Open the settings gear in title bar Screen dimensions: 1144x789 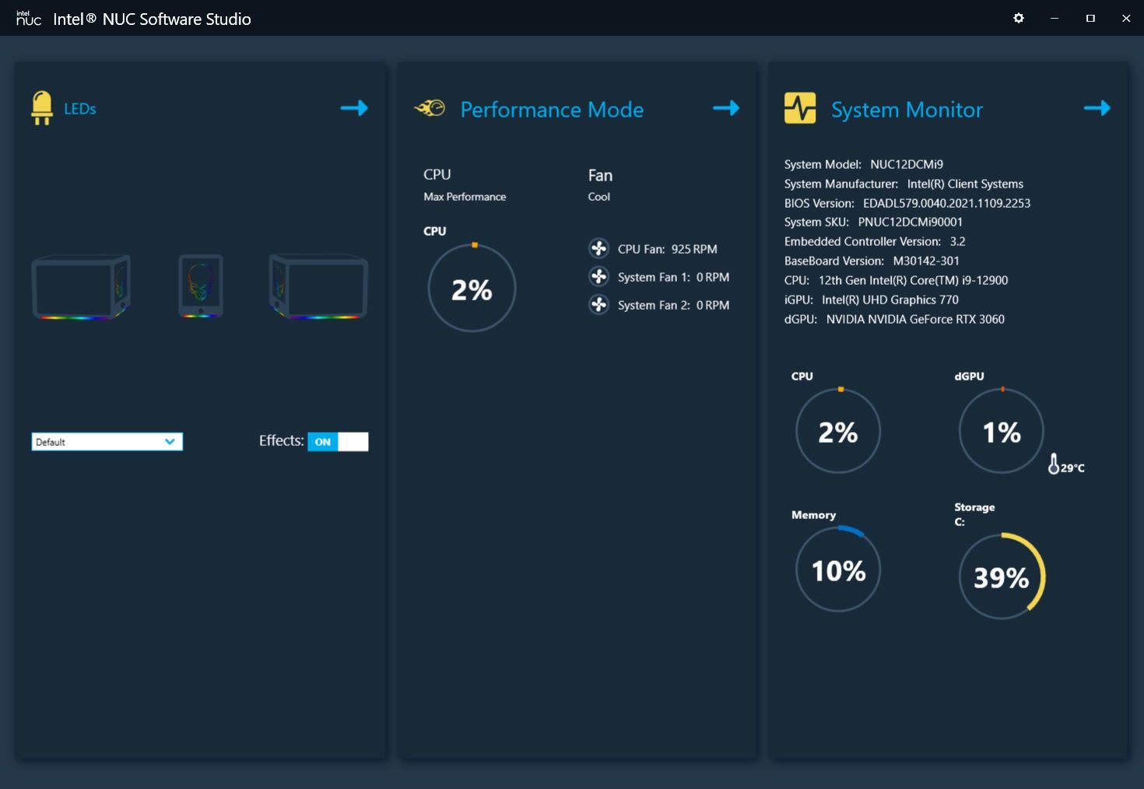(1019, 18)
